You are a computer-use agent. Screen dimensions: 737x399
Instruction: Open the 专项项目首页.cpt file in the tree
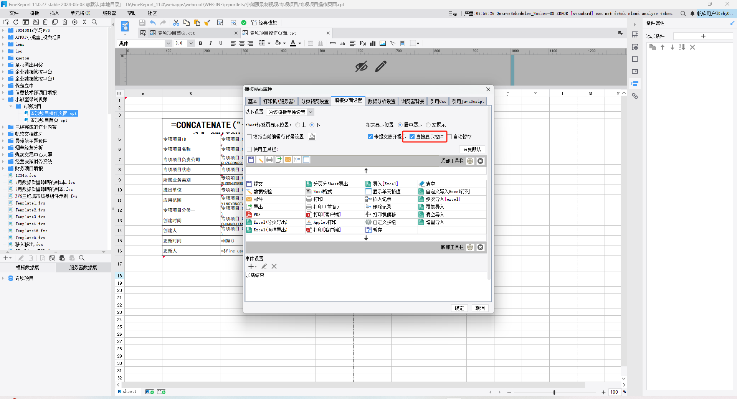49,120
